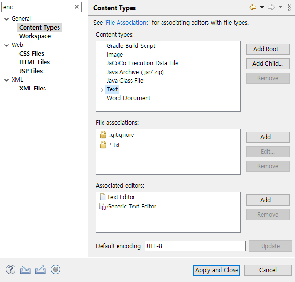Click the content types Remove button
The image size is (295, 282).
pos(268,78)
